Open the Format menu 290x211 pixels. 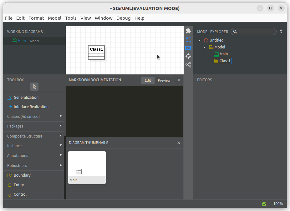(x=36, y=18)
